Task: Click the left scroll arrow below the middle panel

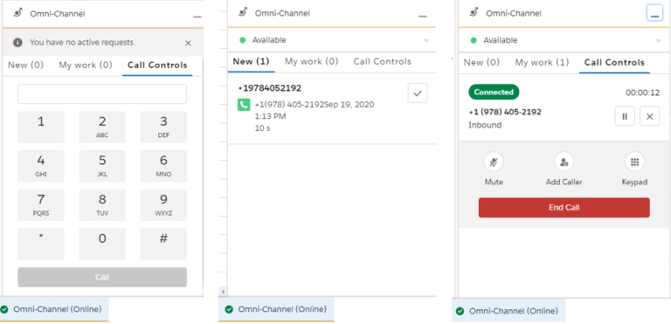Action: pos(223,292)
